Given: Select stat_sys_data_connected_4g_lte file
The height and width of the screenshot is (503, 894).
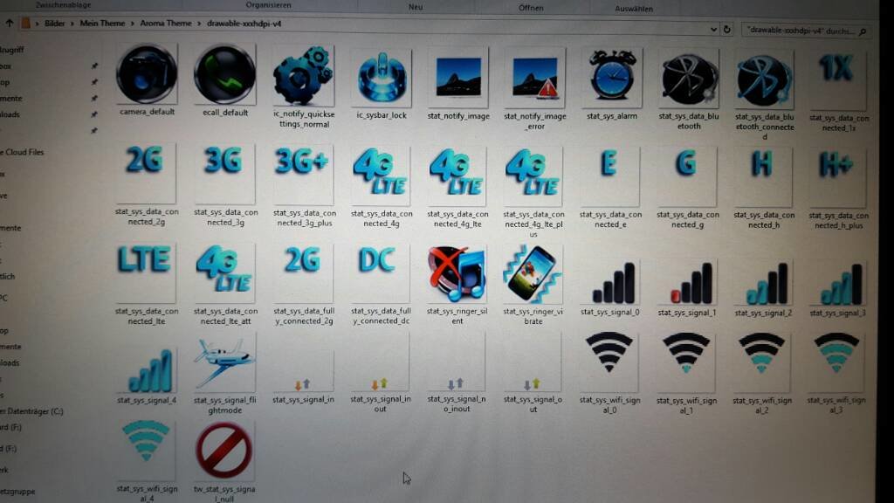Looking at the screenshot, I should click(457, 175).
